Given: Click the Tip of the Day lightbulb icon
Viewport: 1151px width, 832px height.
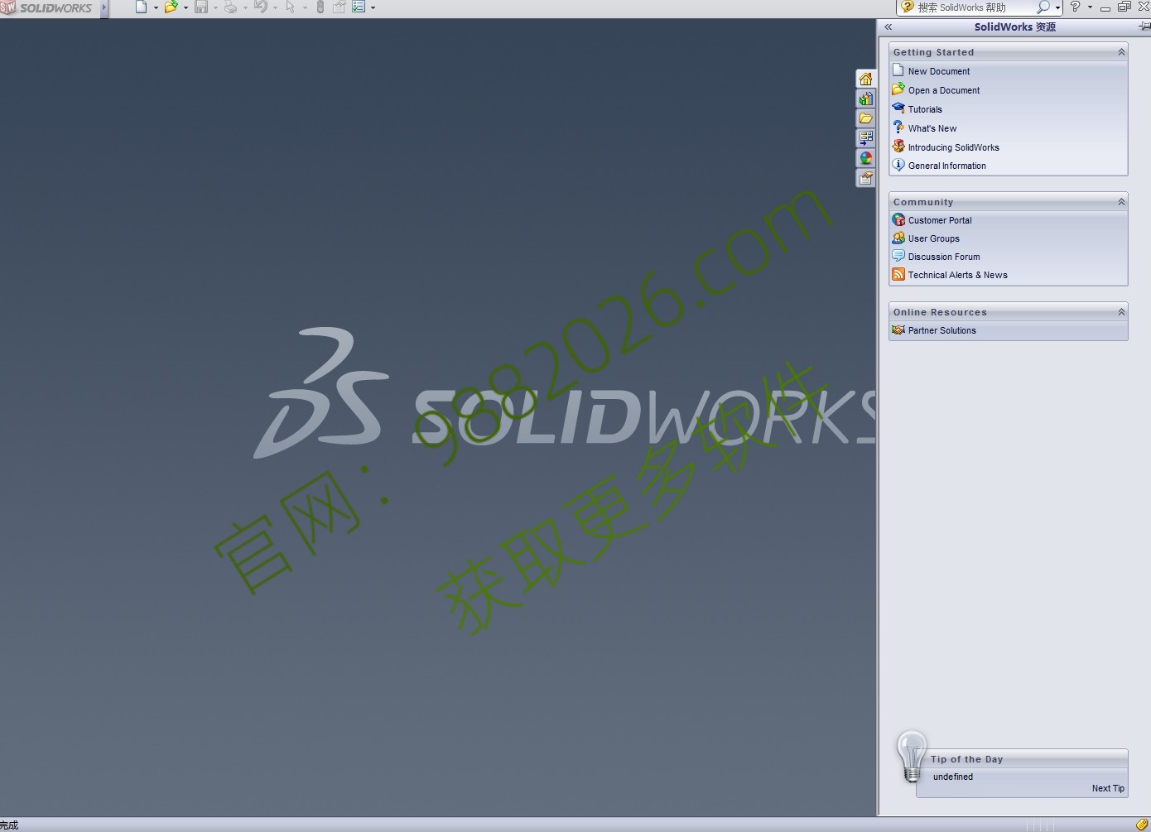Looking at the screenshot, I should 912,757.
